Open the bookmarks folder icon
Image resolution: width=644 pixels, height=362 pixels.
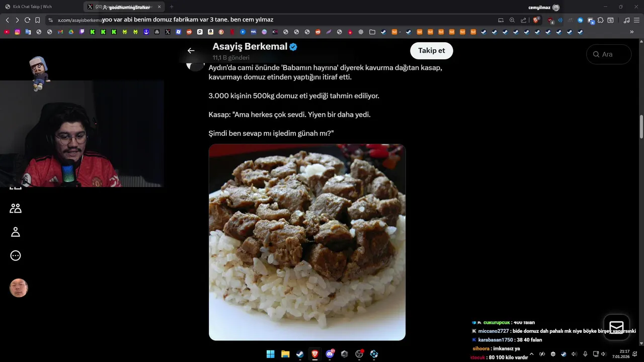pos(372,32)
